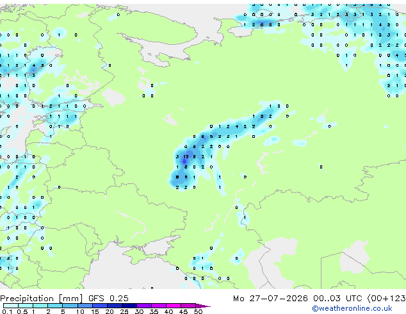Click the 'GFS 0.25' model label
406x314 pixels.
[x=108, y=299]
